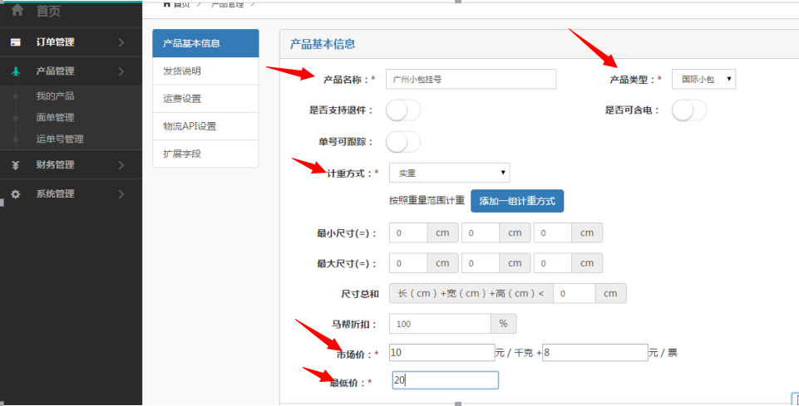
Task: Click the finance management yen icon
Action: (x=16, y=165)
